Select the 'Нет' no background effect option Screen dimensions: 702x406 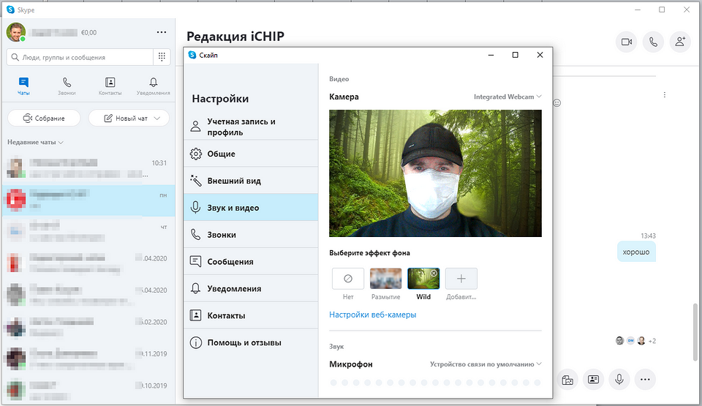click(x=348, y=279)
